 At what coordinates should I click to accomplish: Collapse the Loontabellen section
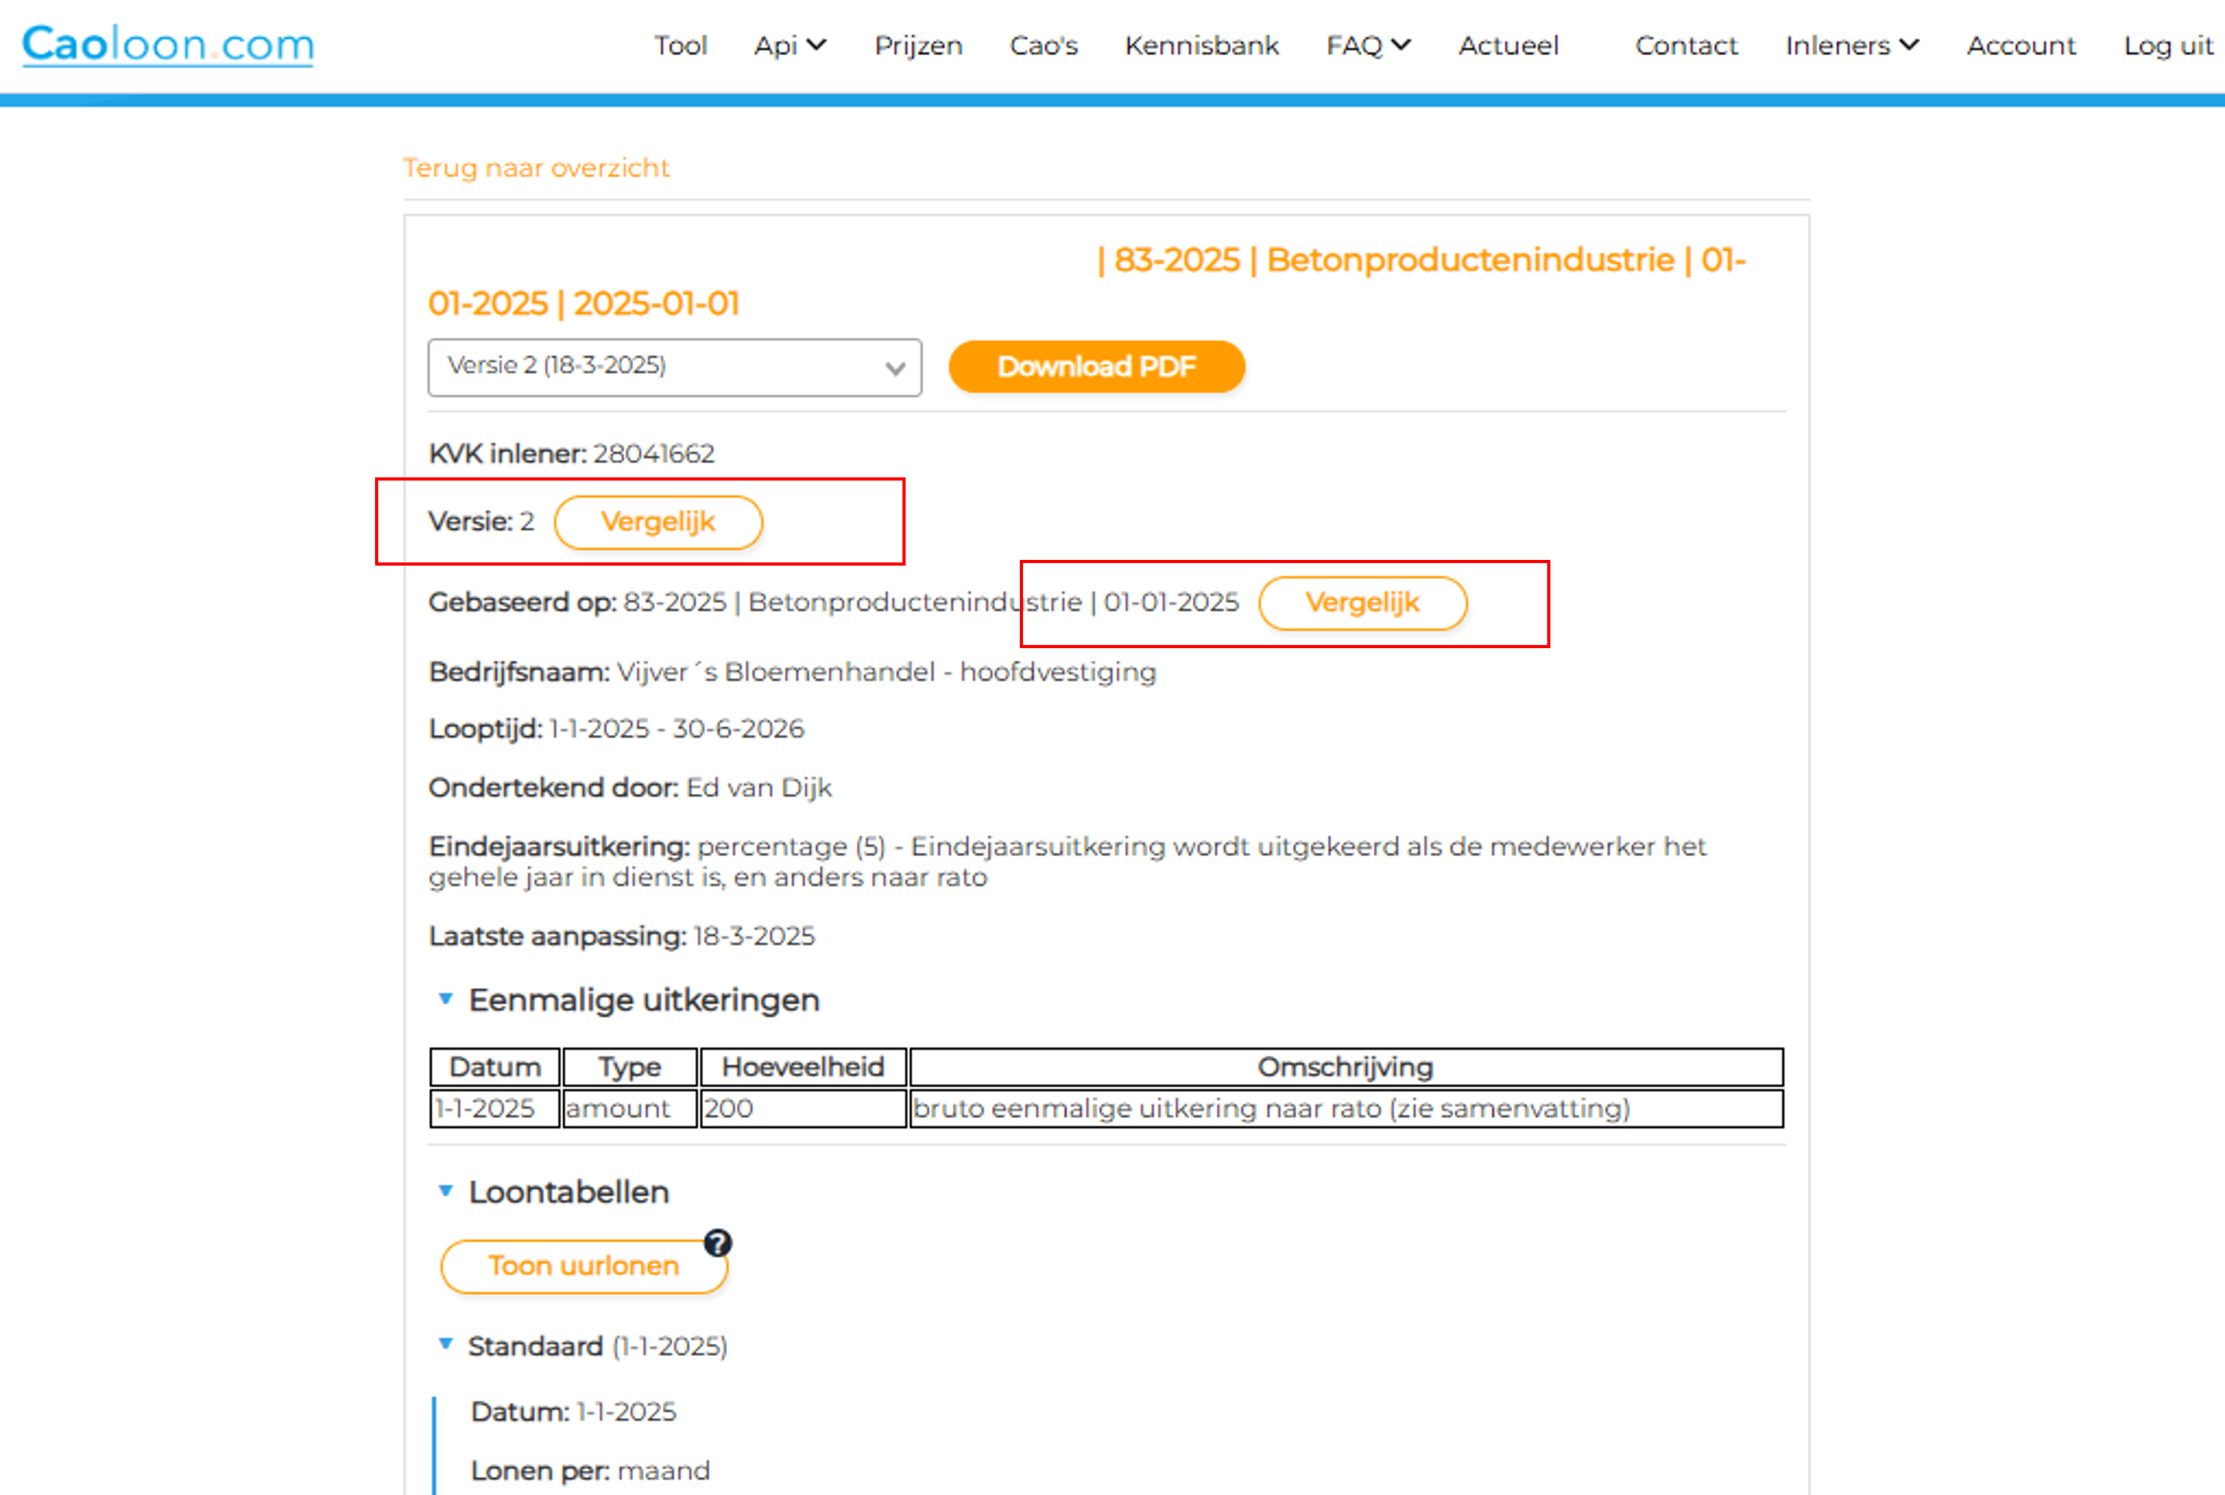pos(445,1191)
